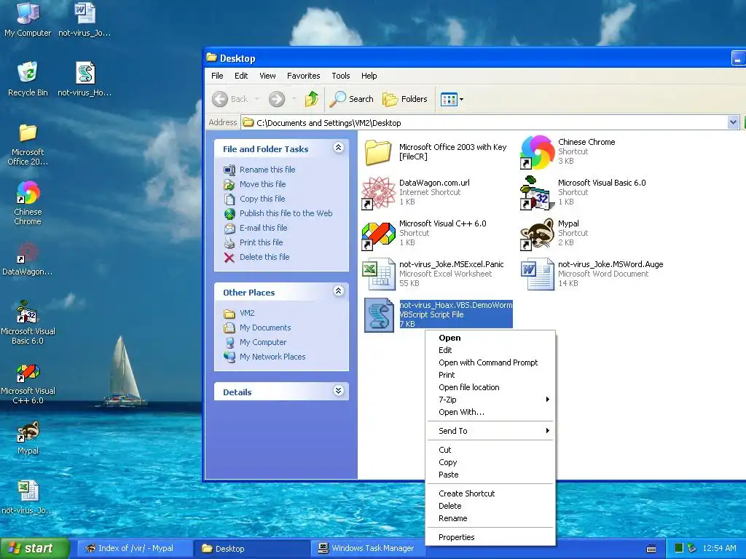Image resolution: width=746 pixels, height=559 pixels.
Task: Click the Back toolbar button
Action: [x=229, y=99]
